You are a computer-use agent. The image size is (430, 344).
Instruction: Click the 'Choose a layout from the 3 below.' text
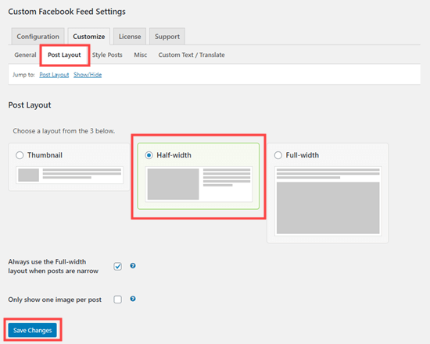[64, 131]
